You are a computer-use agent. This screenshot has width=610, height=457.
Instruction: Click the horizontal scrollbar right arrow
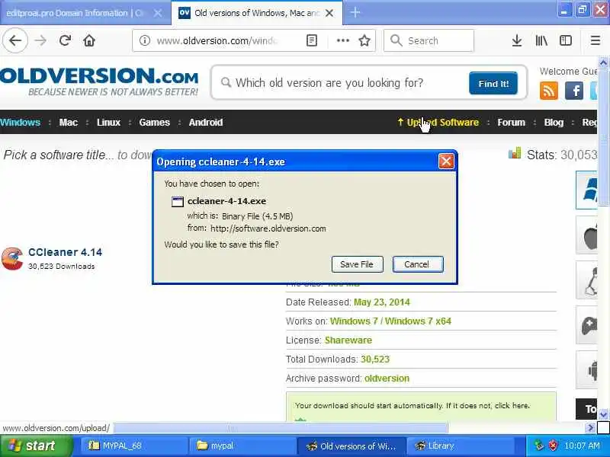click(590, 428)
